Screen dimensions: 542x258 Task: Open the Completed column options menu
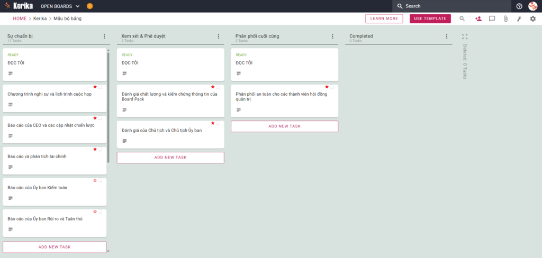click(447, 36)
